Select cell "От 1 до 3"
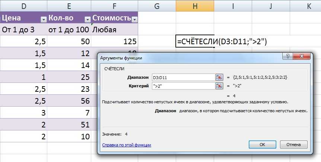Image resolution: width=321 pixels, height=162 pixels. point(23,29)
